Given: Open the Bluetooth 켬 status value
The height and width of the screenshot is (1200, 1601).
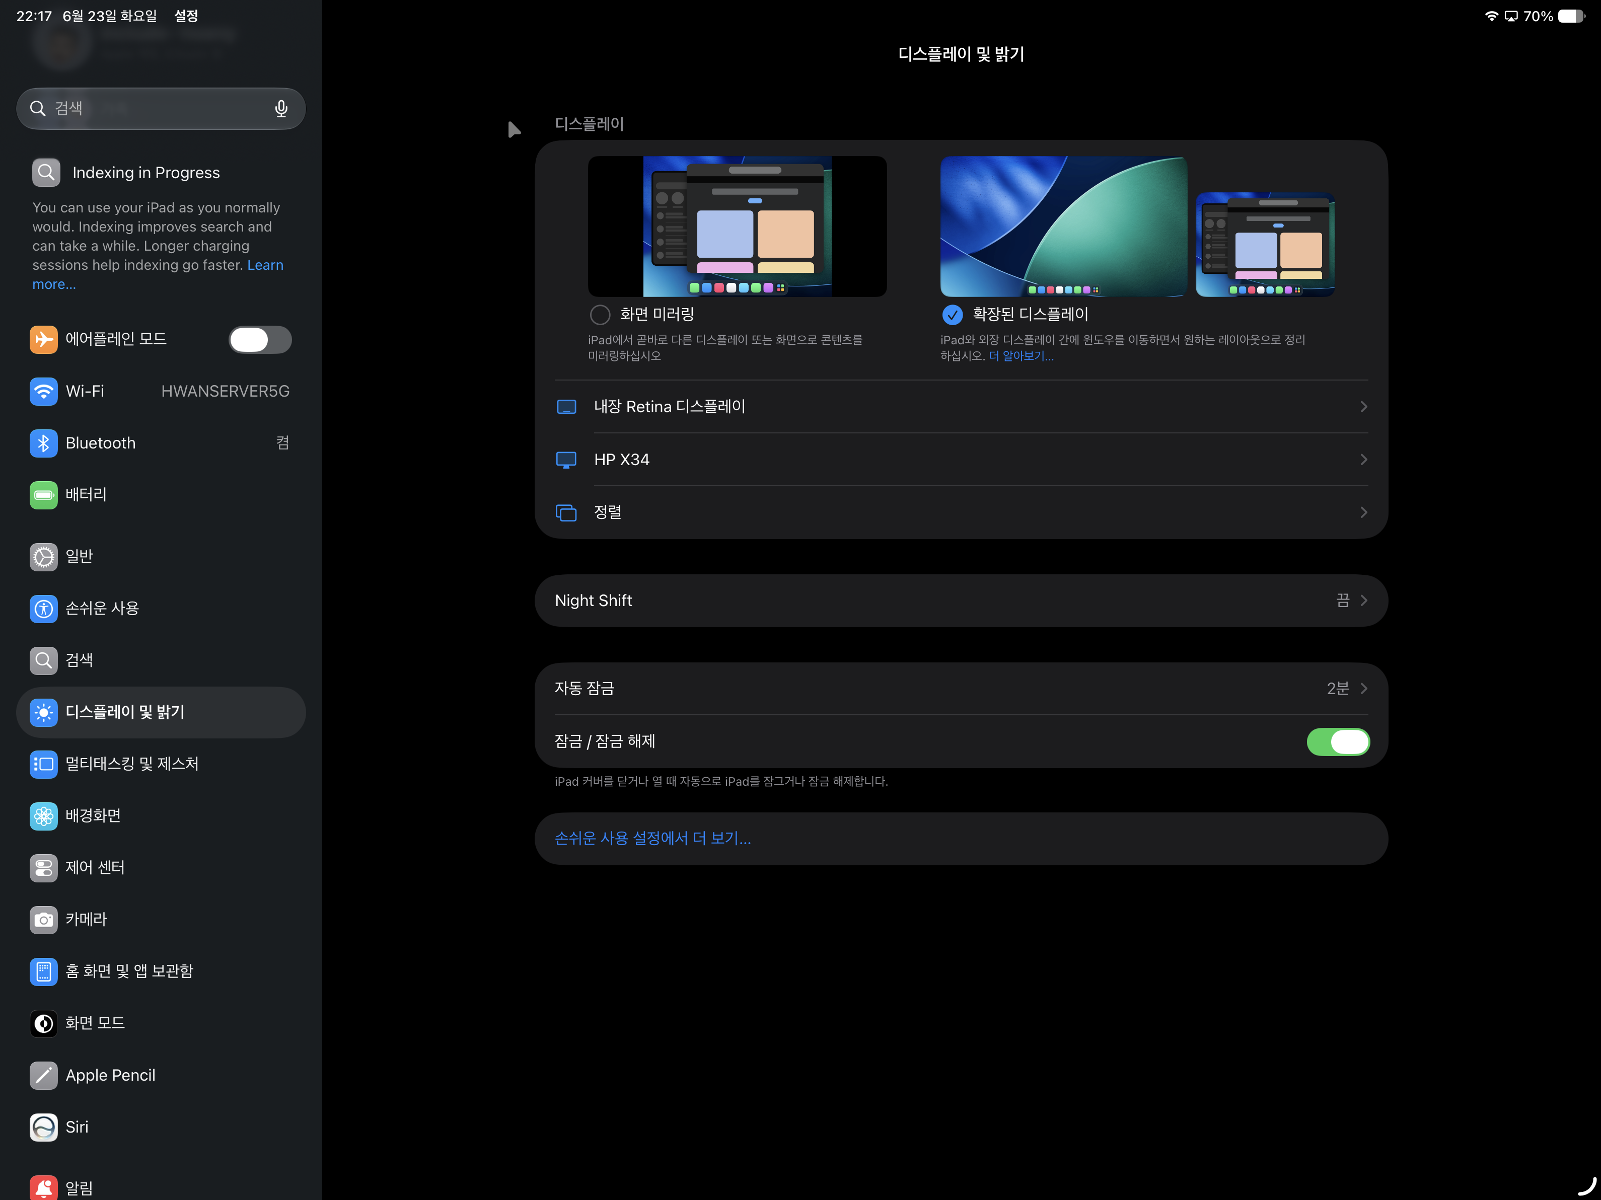Looking at the screenshot, I should [283, 443].
